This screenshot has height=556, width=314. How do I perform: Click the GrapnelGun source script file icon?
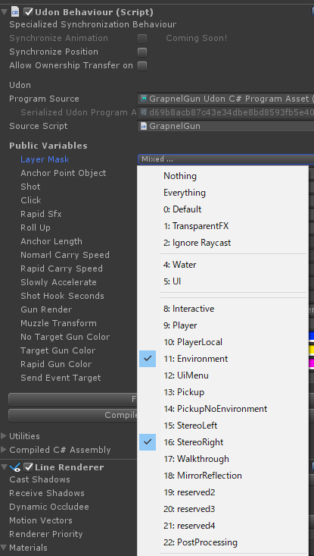click(x=144, y=126)
